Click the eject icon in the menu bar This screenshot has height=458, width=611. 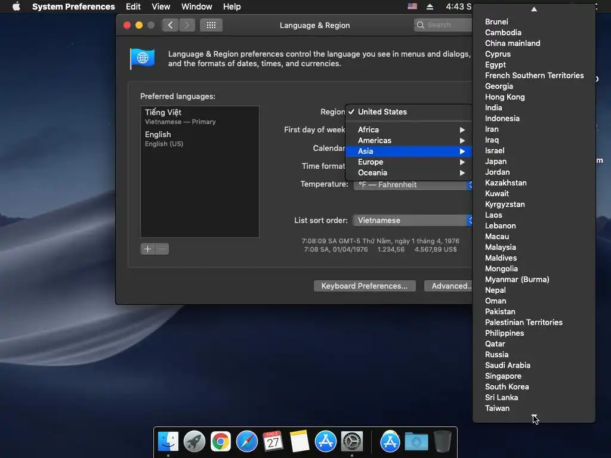point(430,7)
